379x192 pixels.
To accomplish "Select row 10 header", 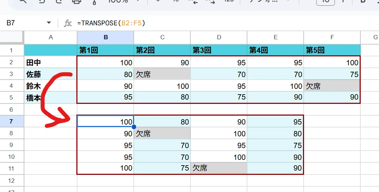I will tap(12, 157).
